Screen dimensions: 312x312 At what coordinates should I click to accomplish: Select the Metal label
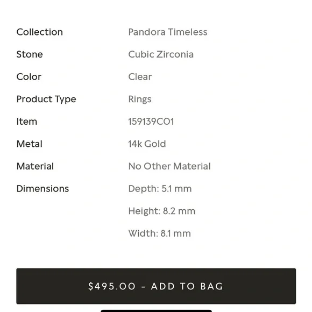30,144
